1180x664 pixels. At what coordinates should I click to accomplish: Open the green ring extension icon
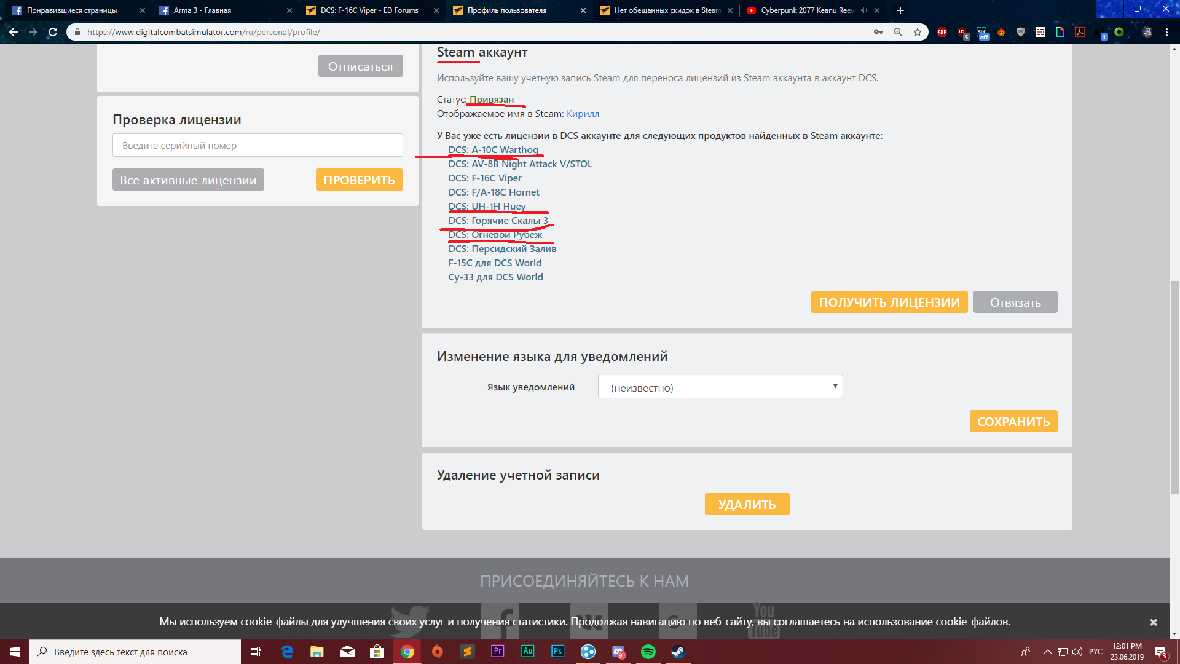pyautogui.click(x=1119, y=32)
